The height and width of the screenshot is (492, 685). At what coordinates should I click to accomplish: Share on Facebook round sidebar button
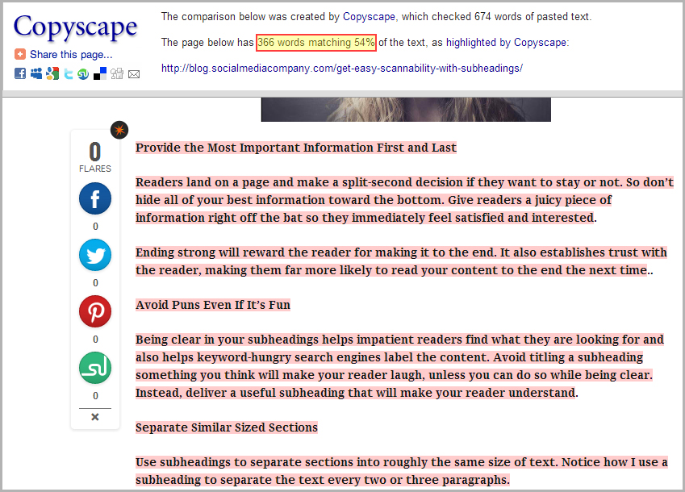(95, 198)
